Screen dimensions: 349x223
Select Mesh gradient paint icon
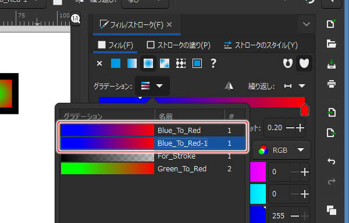pyautogui.click(x=165, y=63)
